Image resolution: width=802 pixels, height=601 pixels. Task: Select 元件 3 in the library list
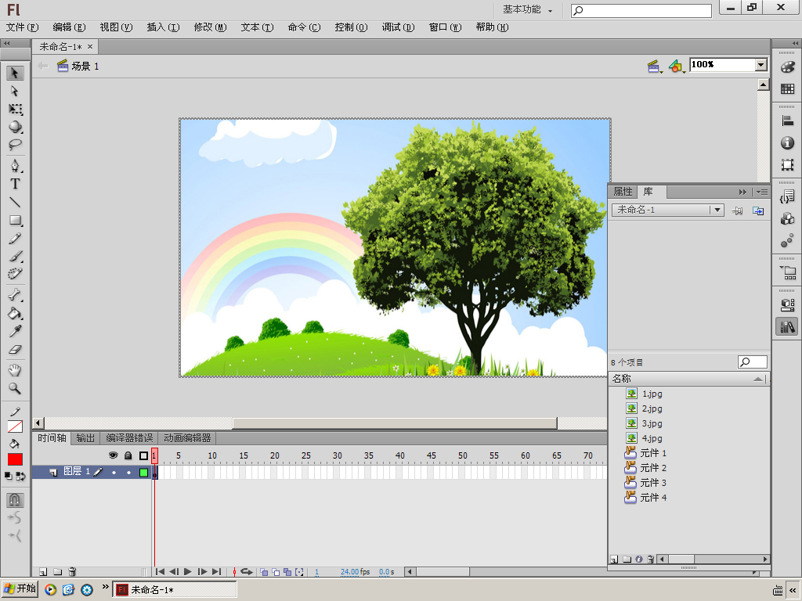point(653,483)
